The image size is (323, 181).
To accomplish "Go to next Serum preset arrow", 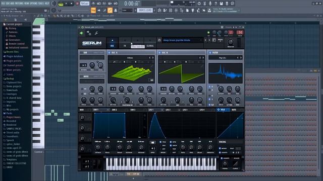I will pos(209,40).
